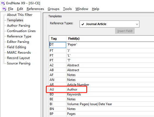Select Reference Type in sidebar
The image size is (154, 117).
pos(19,36)
